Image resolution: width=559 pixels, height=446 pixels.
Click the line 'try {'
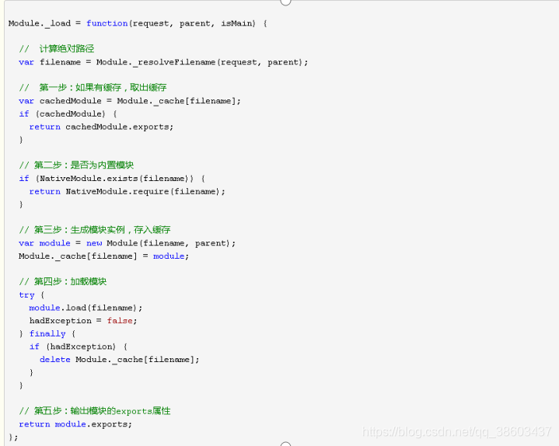click(x=32, y=295)
